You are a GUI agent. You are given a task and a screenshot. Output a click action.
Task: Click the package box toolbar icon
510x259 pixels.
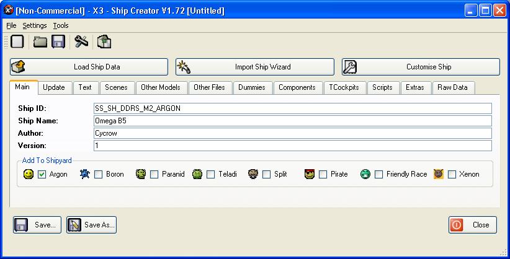click(x=104, y=42)
